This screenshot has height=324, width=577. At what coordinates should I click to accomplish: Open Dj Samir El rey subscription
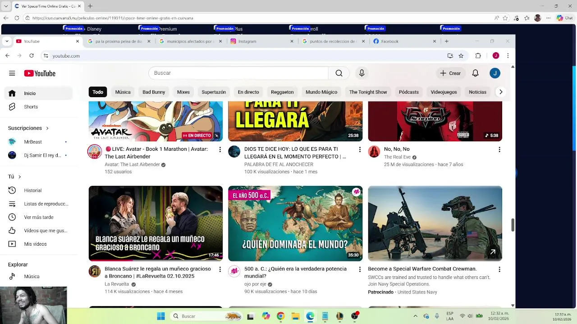(x=39, y=155)
